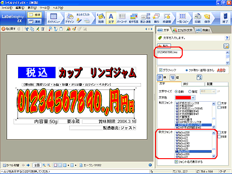Open the 飾り decoration tool
Screen dimensions: 232x174
[156, 18]
